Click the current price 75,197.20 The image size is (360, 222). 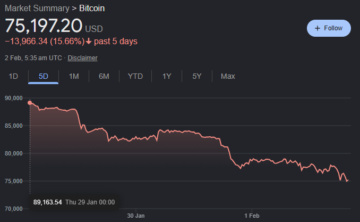coord(44,26)
